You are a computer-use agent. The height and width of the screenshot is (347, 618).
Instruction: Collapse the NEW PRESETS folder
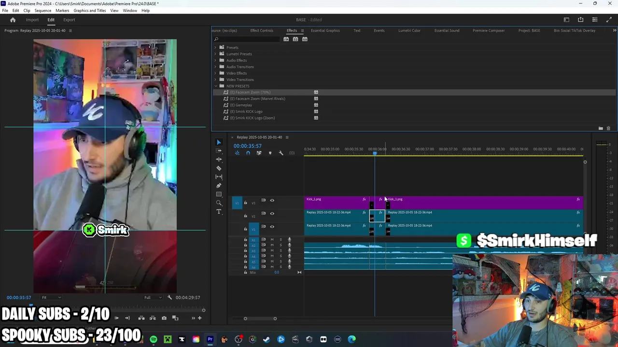215,86
